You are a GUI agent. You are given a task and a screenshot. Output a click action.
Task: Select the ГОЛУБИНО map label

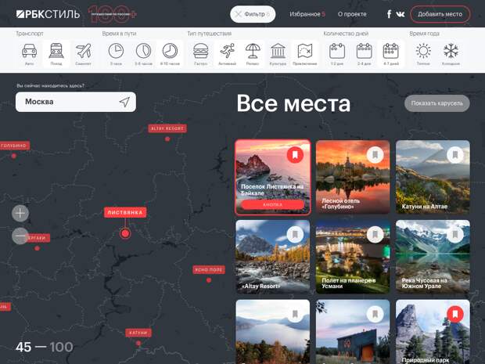14,146
